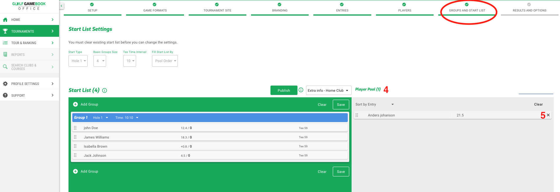Grab the drag handle for john Doe
The image size is (560, 192).
coord(75,128)
